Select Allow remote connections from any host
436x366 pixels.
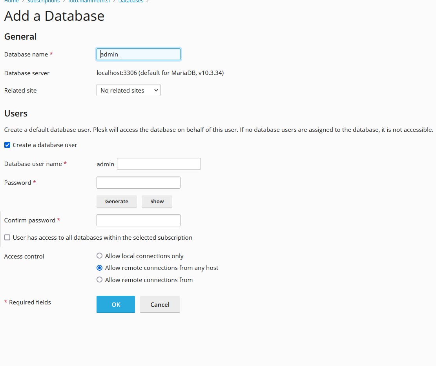[99, 268]
